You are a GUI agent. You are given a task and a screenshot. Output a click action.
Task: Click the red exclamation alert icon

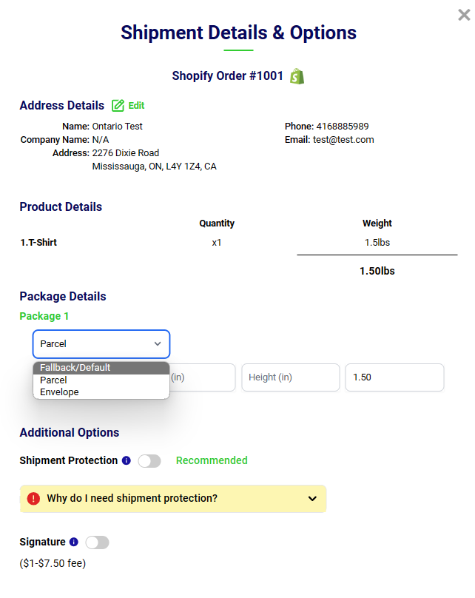[33, 499]
